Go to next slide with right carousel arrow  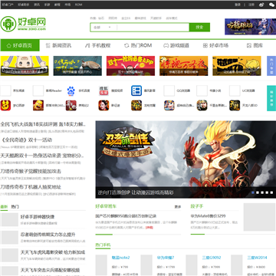(271, 159)
